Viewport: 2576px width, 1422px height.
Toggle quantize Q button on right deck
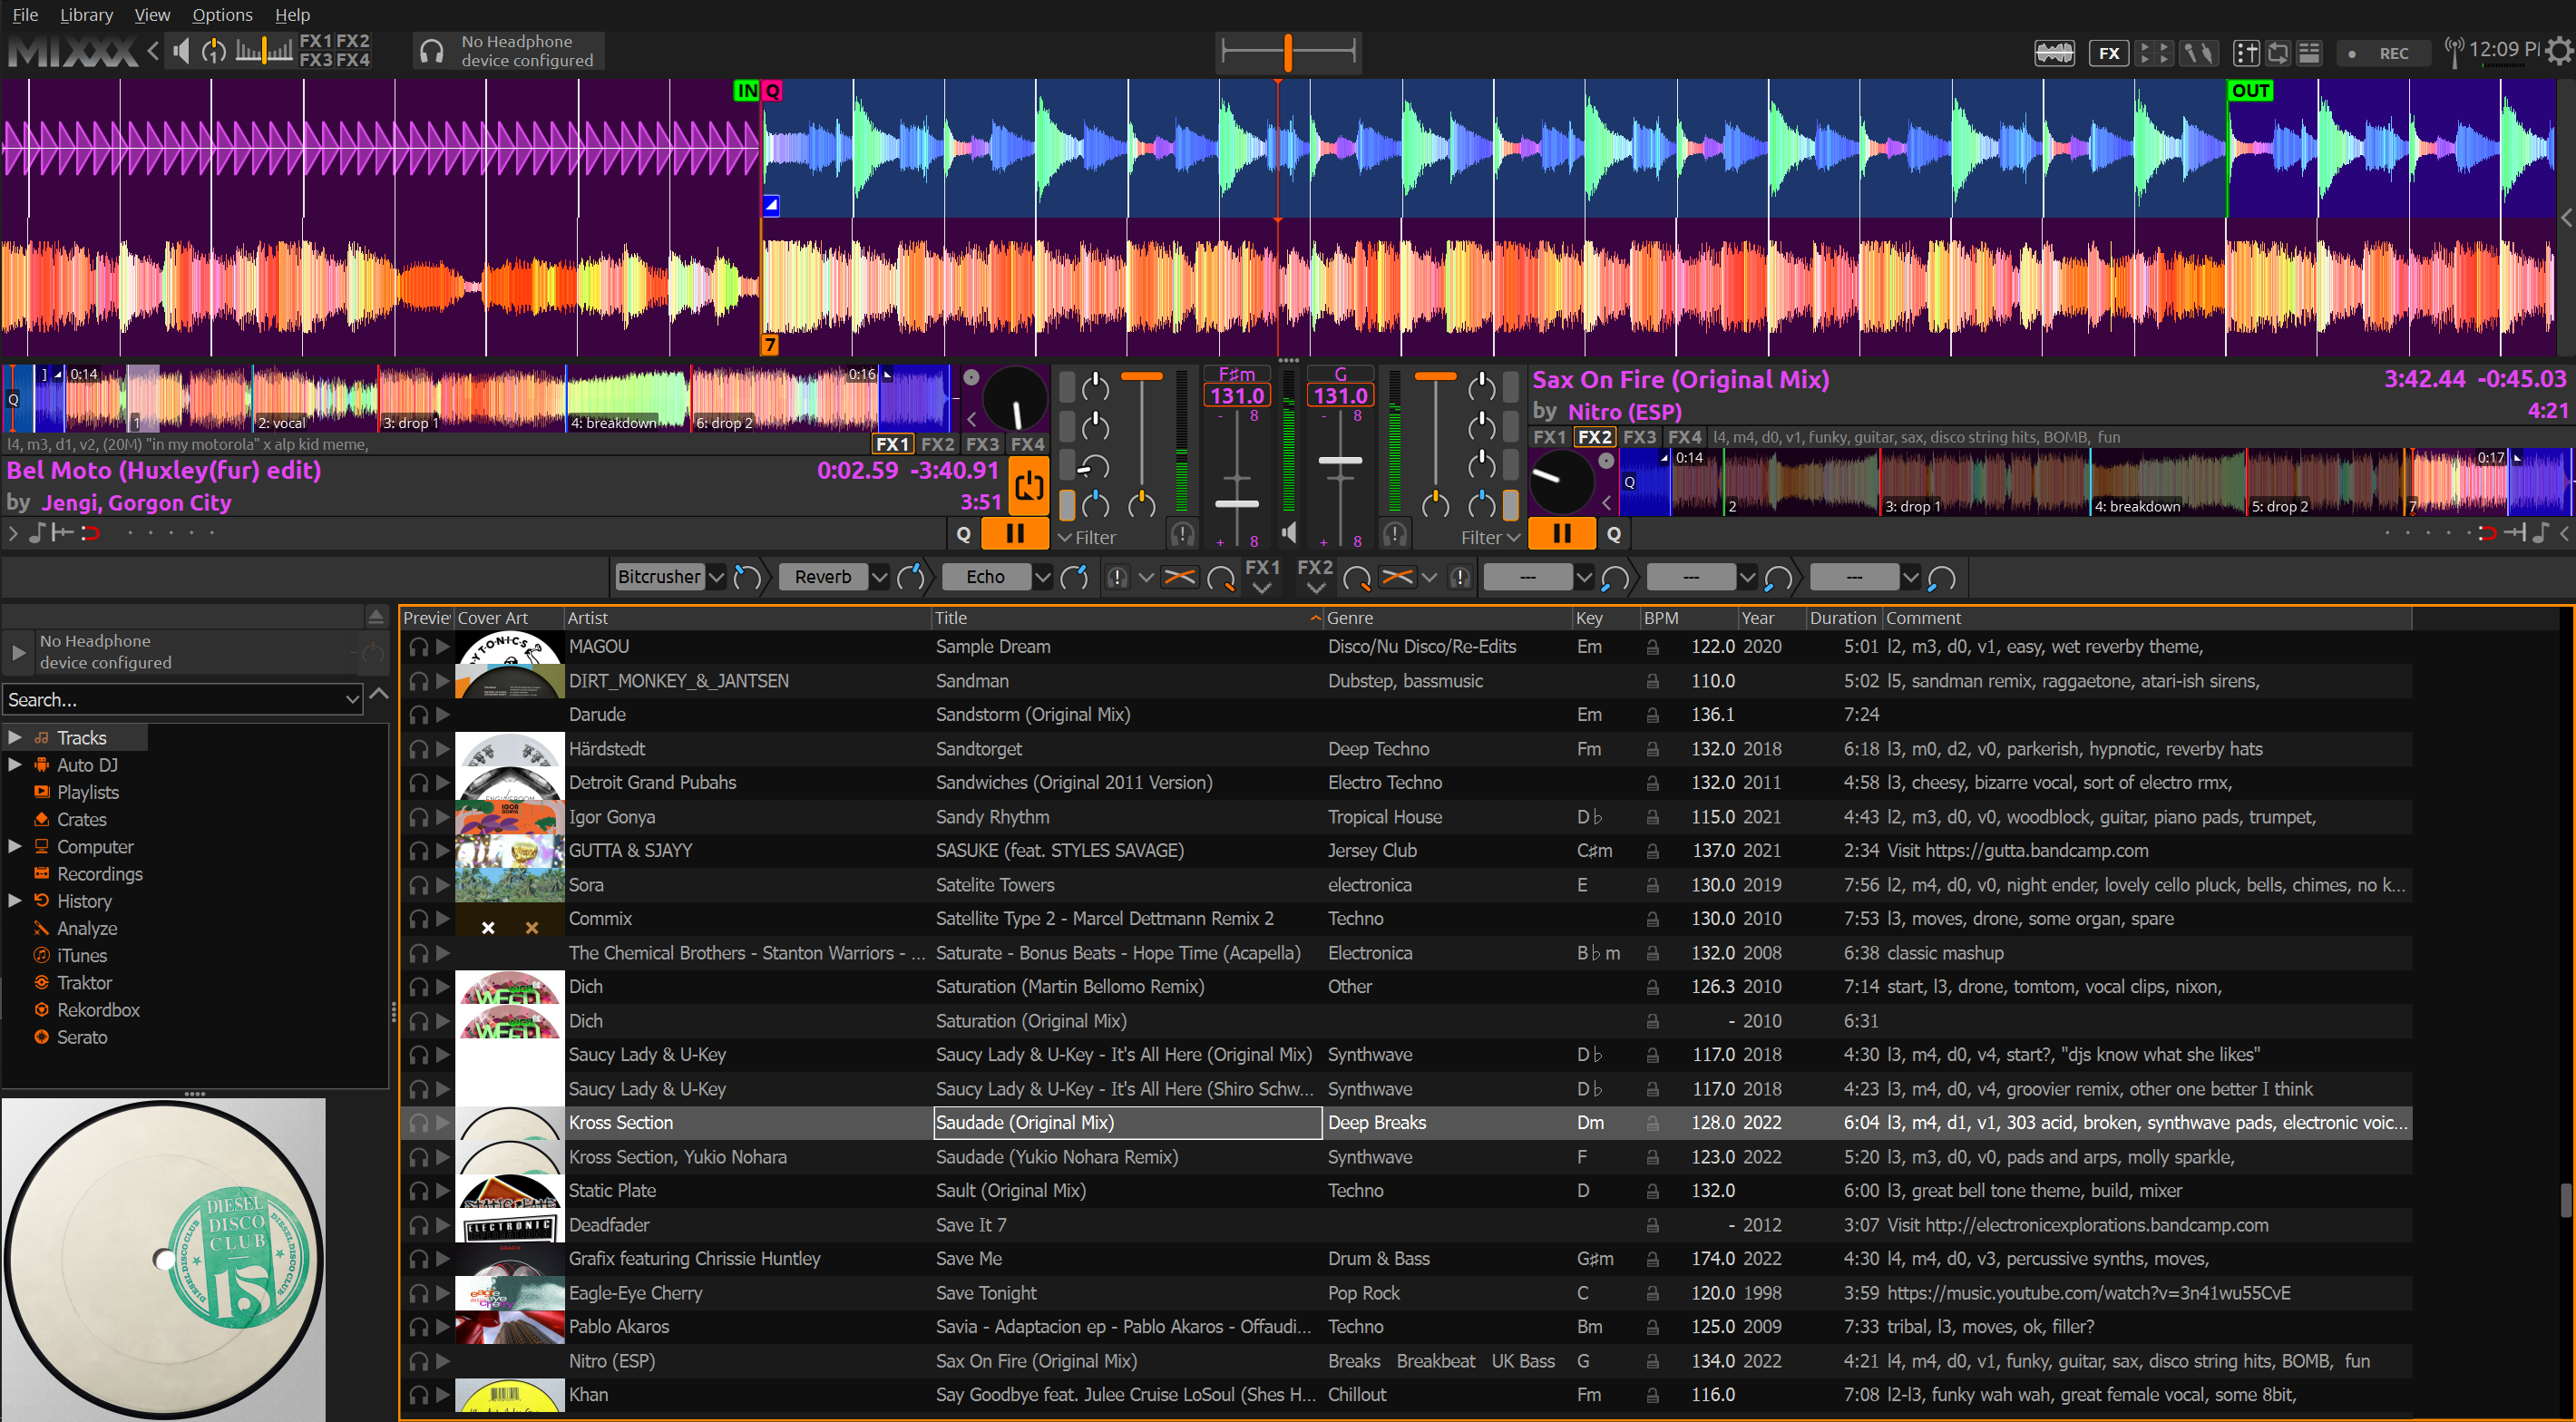[1613, 535]
